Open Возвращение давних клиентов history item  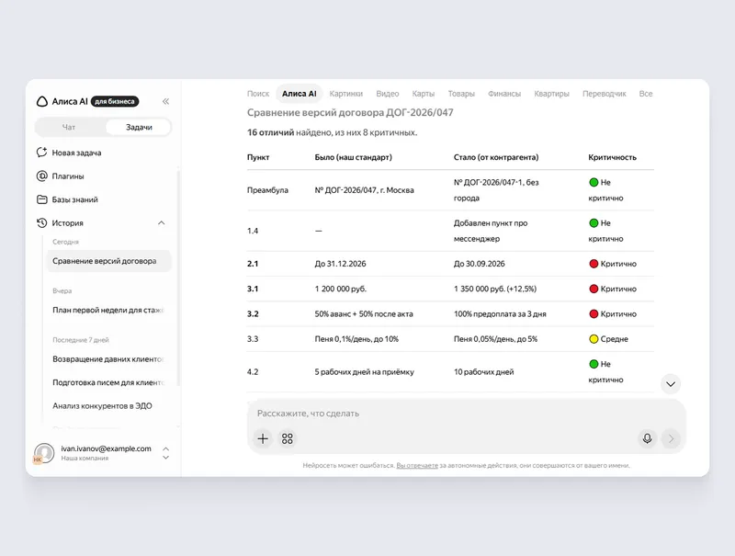pos(108,359)
